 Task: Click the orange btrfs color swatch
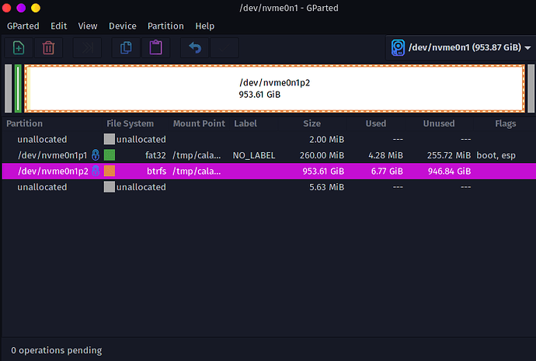110,171
